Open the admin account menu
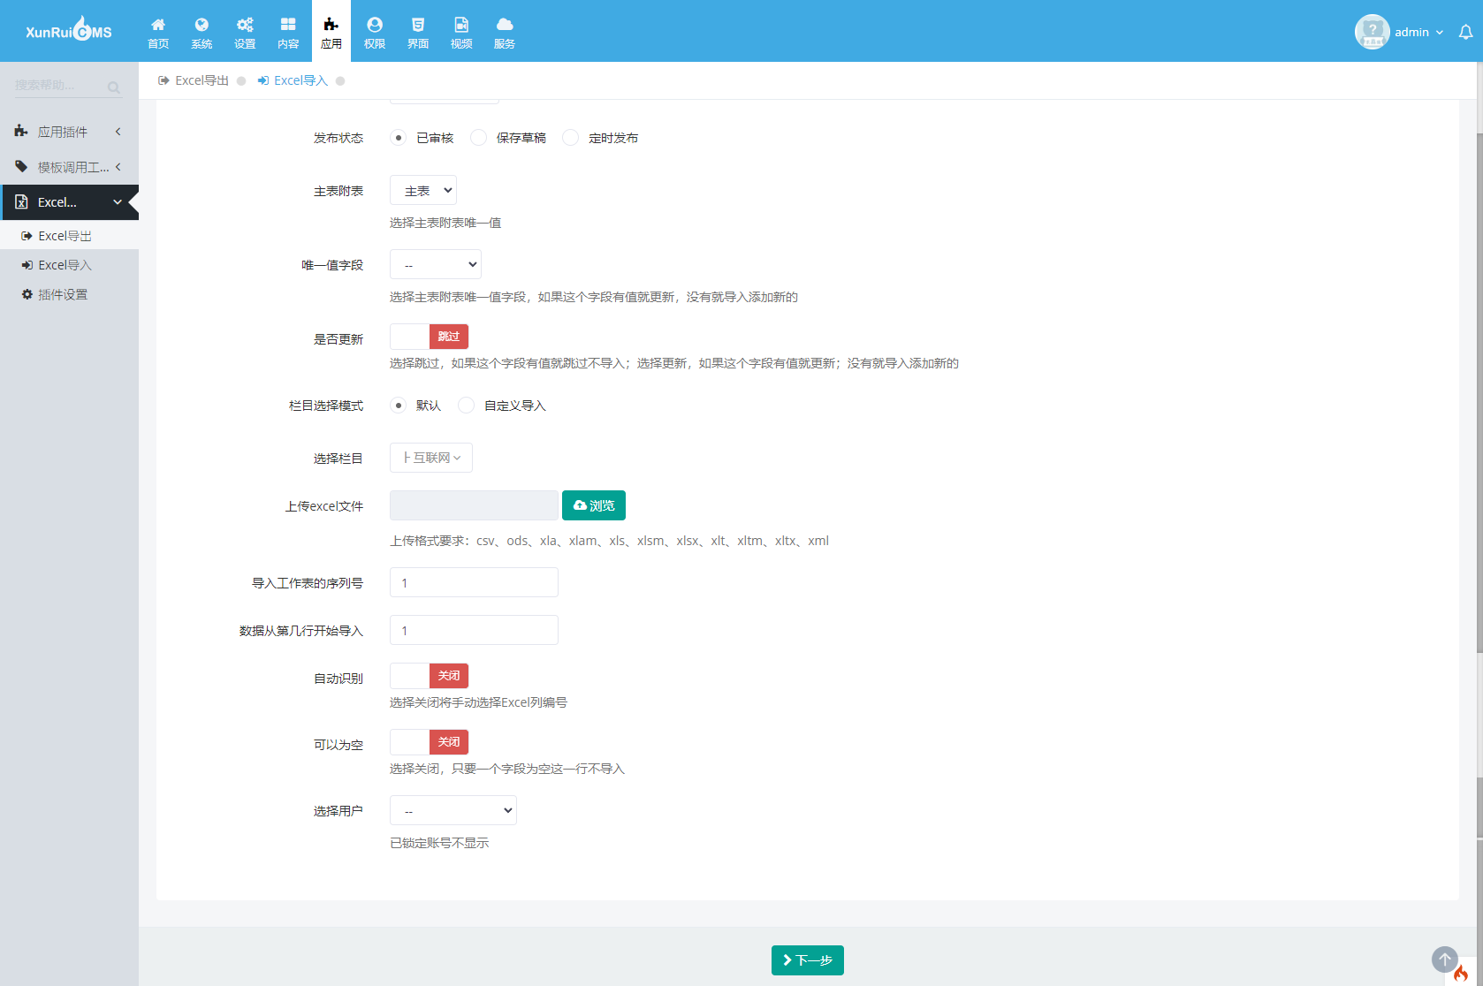 click(x=1418, y=32)
